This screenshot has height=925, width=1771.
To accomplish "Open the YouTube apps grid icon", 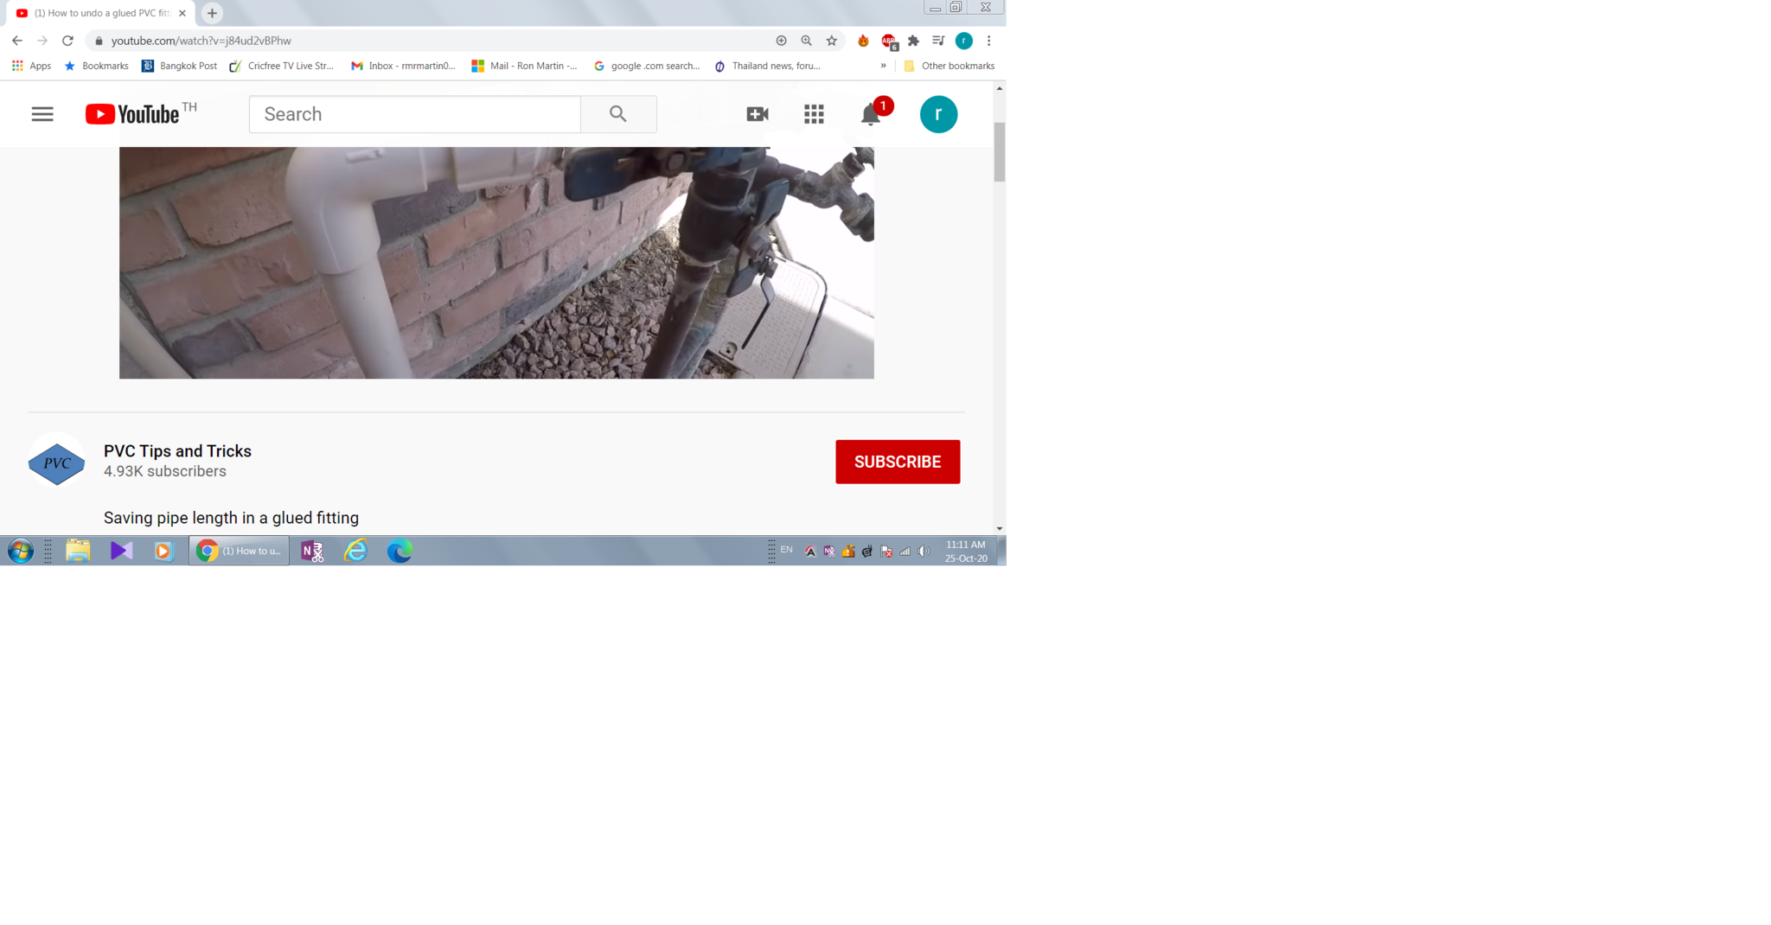I will pos(814,114).
